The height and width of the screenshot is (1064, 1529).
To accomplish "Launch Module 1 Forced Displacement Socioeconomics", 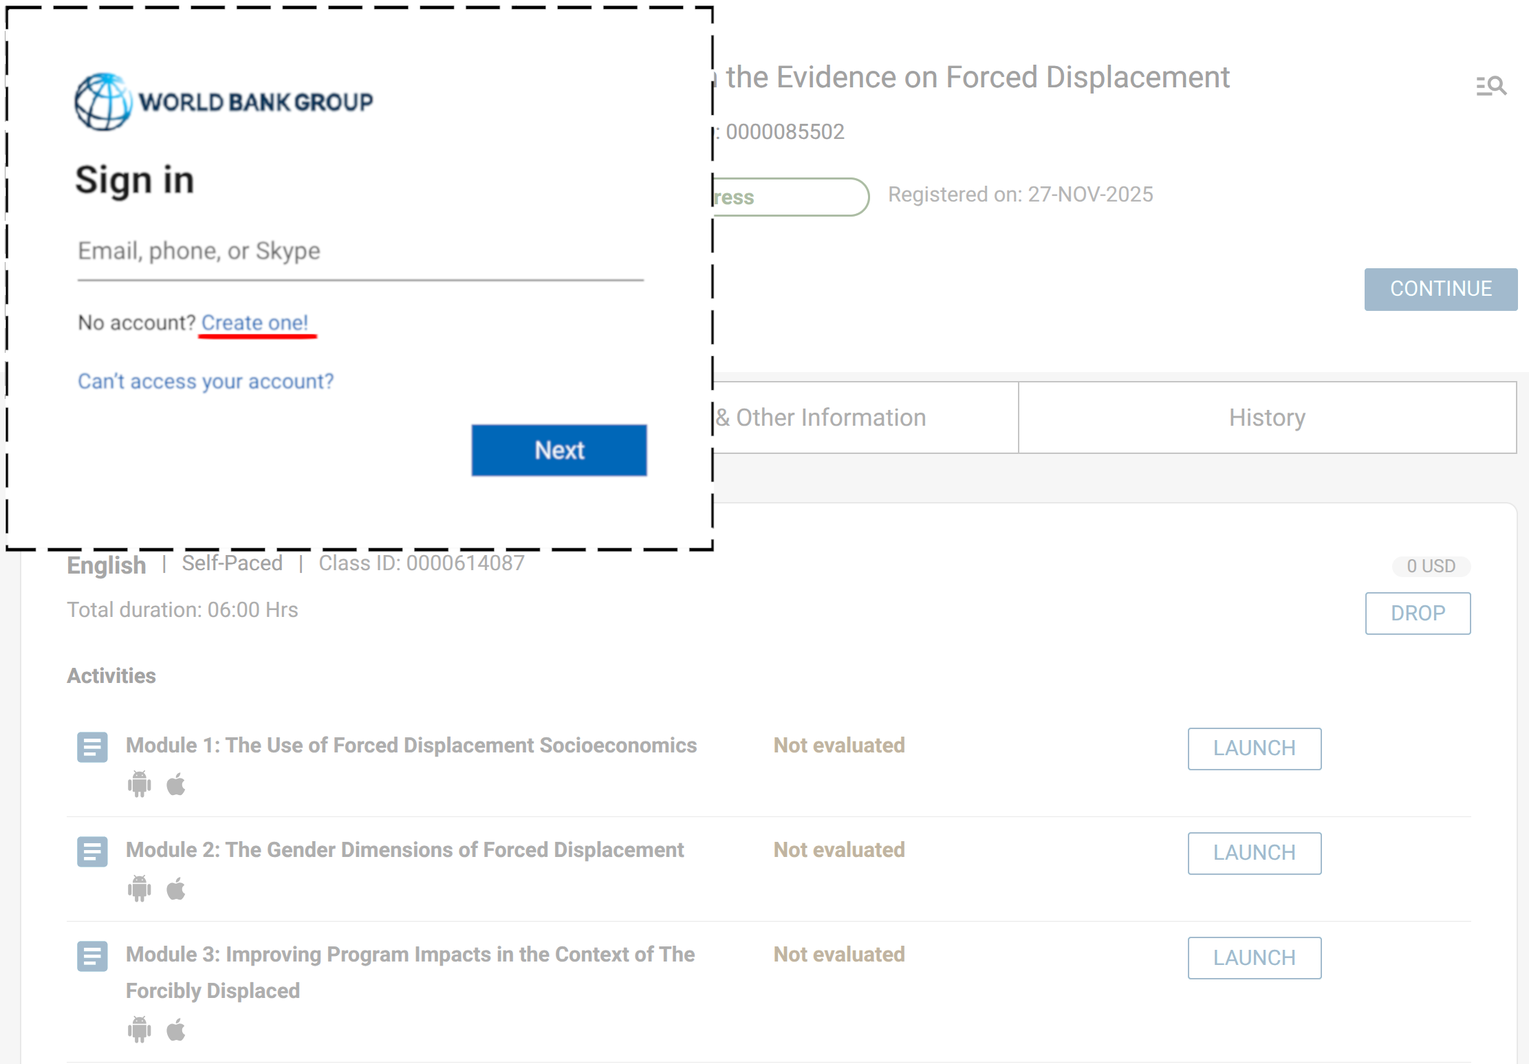I will tap(1254, 748).
